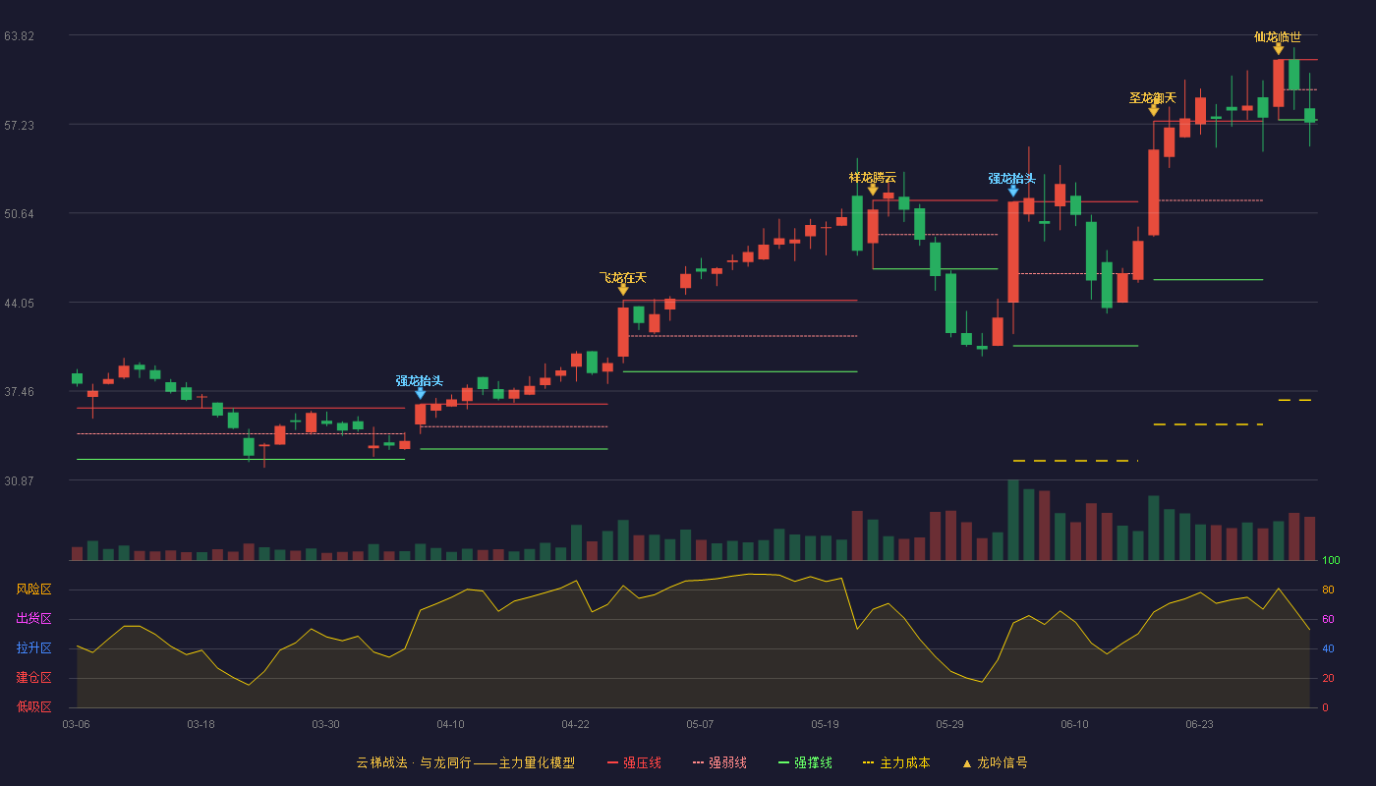This screenshot has width=1376, height=786.
Task: Click the 建仓区 zone label
Action: pos(33,678)
